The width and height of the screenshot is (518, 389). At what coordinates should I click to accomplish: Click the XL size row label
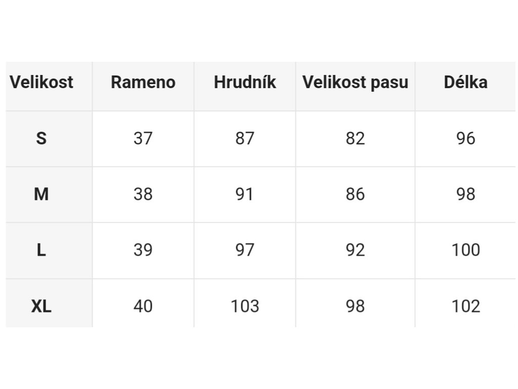click(41, 306)
